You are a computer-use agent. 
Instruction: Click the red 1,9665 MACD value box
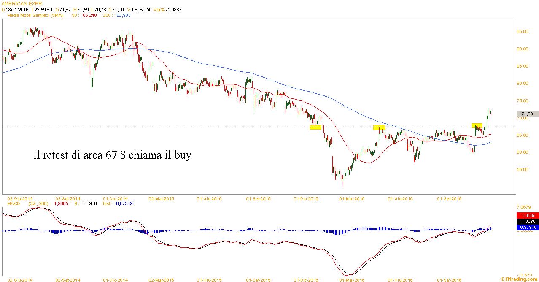tap(527, 215)
